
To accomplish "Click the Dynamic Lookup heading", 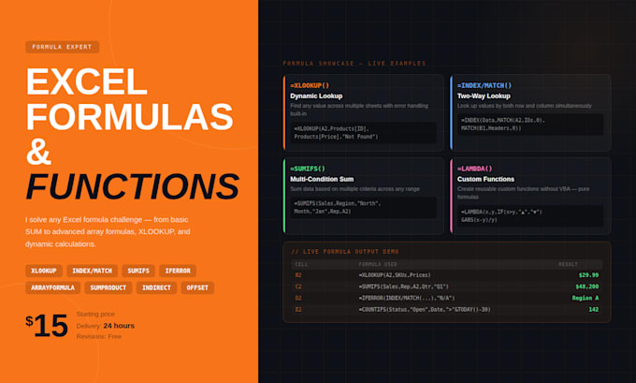I will point(316,96).
